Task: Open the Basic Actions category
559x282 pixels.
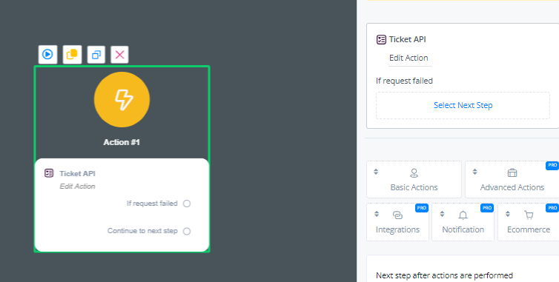Action: (x=414, y=179)
